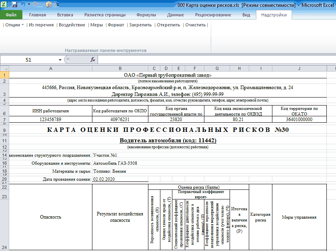
Task: Click the Из перечня toolbar command
Action: point(41,25)
